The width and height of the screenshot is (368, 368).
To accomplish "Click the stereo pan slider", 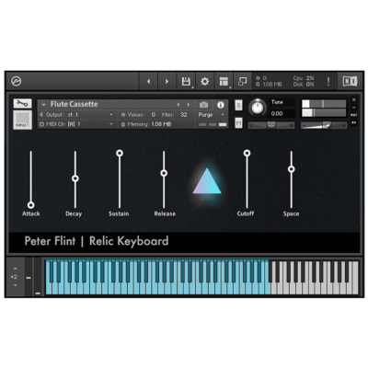I will [x=271, y=125].
